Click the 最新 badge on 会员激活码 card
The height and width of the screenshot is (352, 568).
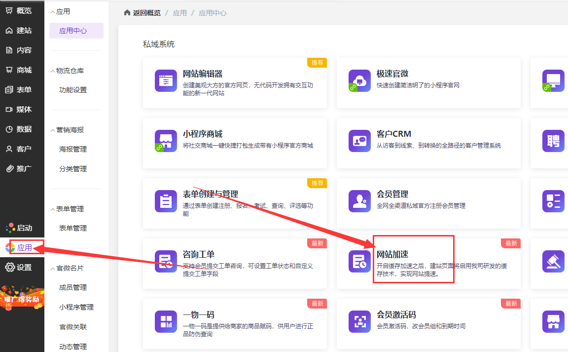tap(511, 304)
